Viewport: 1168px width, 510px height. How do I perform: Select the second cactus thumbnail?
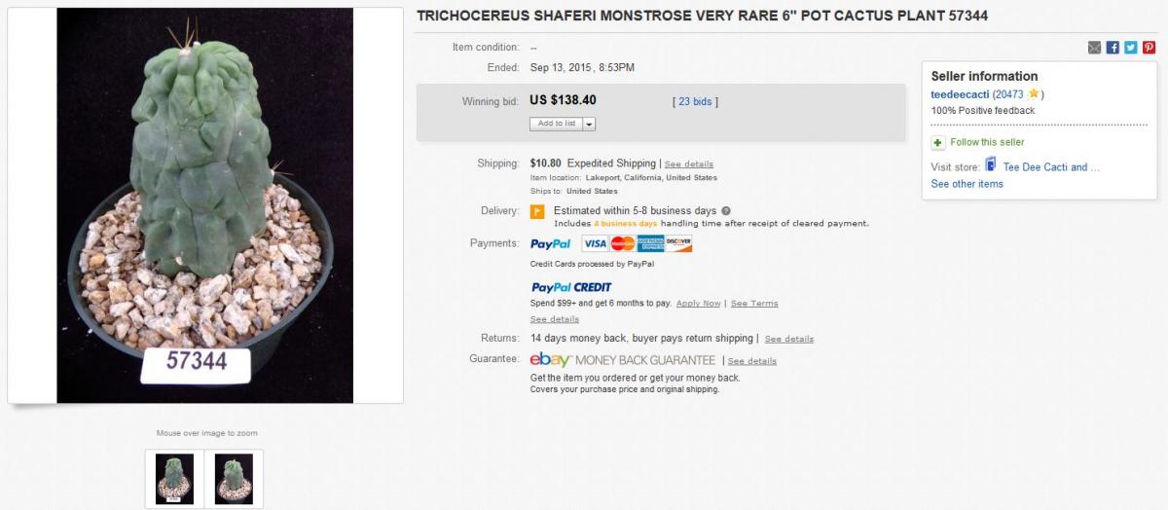point(234,478)
